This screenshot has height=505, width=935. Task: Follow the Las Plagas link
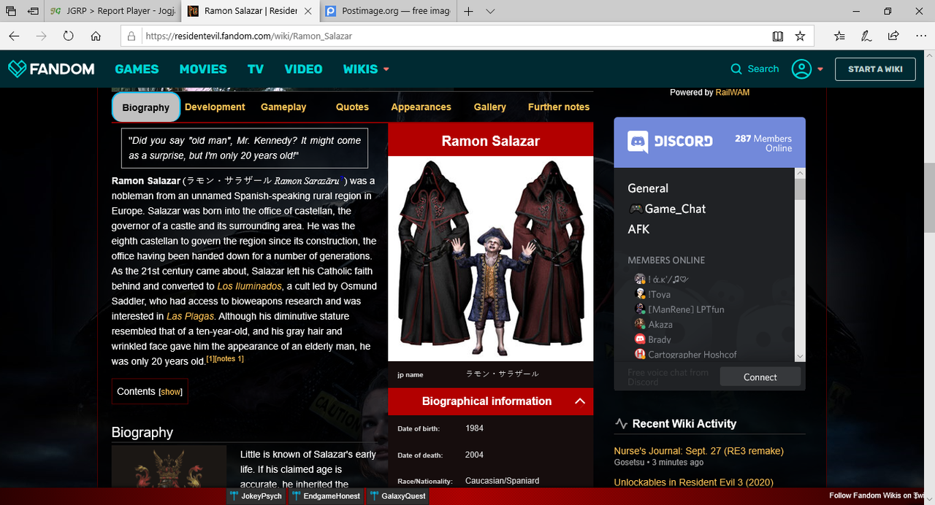point(191,316)
